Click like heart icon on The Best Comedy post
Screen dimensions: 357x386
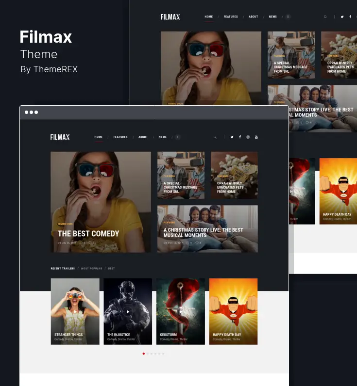[x=90, y=243]
